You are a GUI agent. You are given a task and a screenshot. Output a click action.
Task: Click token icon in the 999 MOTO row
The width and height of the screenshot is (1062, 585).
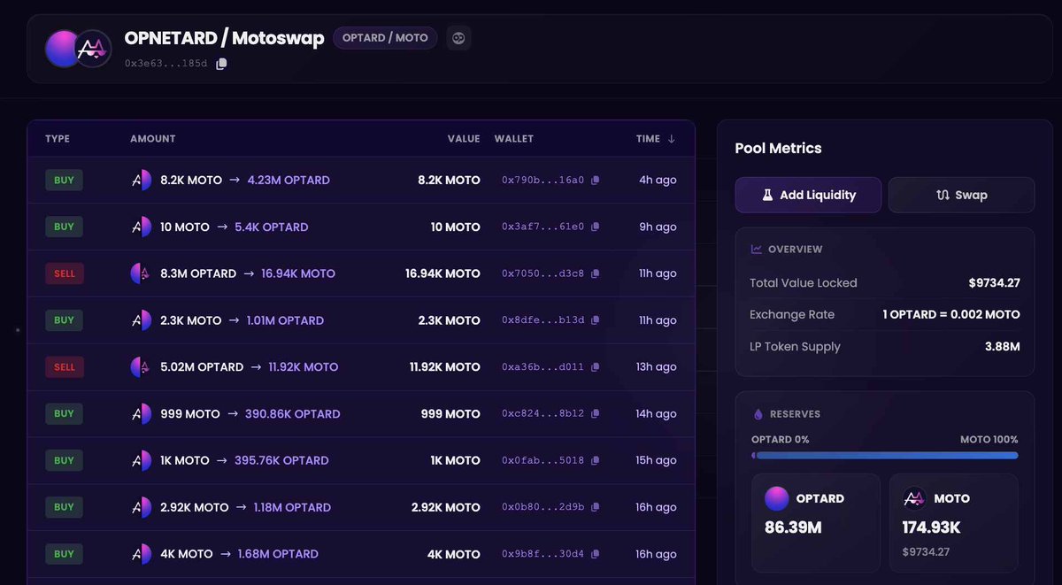(x=141, y=413)
